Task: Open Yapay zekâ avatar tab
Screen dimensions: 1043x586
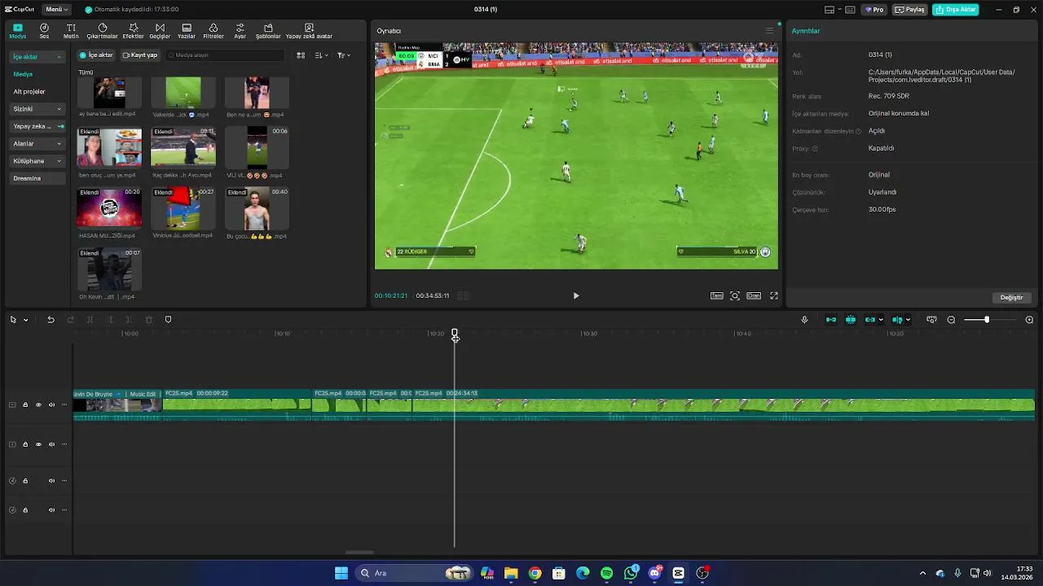Action: [309, 31]
